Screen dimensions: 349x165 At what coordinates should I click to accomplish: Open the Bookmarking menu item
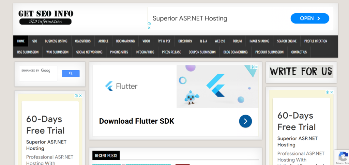pyautogui.click(x=125, y=41)
